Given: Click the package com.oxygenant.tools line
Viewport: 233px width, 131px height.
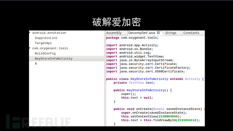Looking at the screenshot, I should [x=132, y=38].
